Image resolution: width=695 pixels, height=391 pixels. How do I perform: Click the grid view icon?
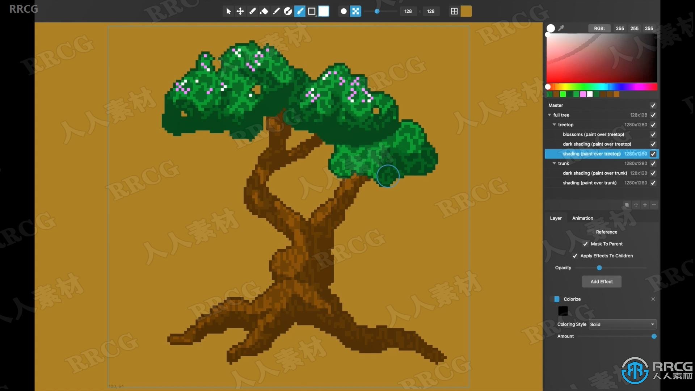click(x=454, y=11)
